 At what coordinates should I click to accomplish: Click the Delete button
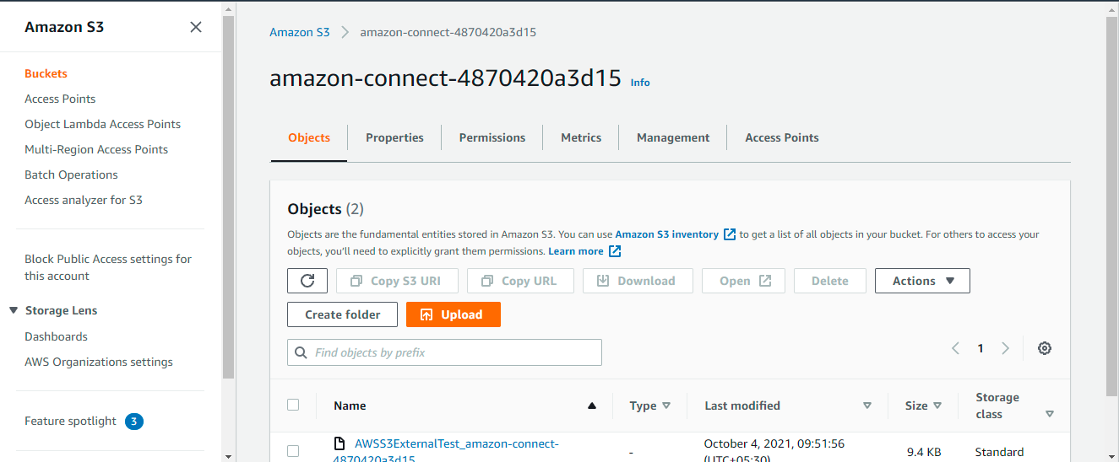click(x=830, y=281)
